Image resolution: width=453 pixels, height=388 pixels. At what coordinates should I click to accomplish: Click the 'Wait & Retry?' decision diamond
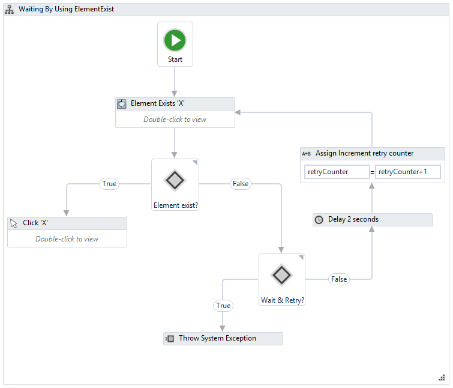[x=281, y=275]
